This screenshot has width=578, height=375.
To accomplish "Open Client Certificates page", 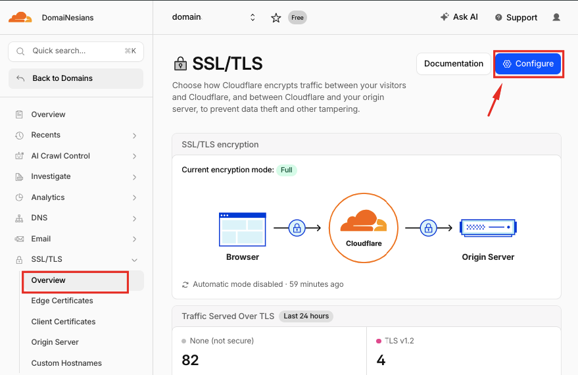I will pyautogui.click(x=63, y=322).
